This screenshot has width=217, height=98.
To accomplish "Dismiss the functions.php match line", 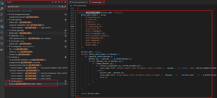I will [65, 84].
